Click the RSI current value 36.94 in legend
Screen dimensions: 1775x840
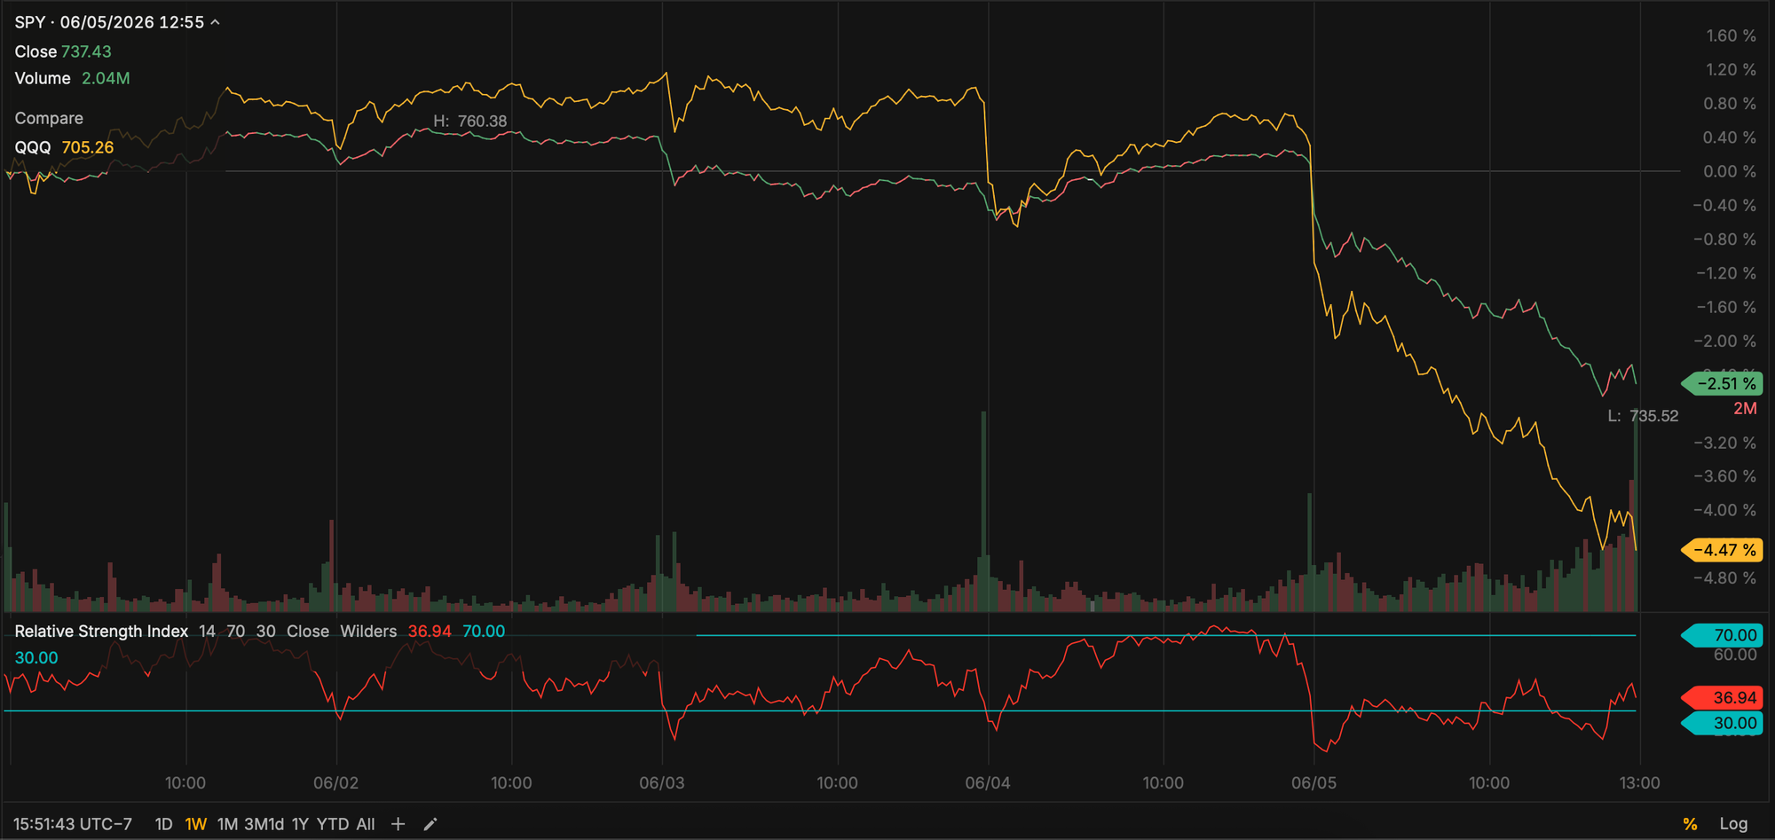pyautogui.click(x=430, y=631)
